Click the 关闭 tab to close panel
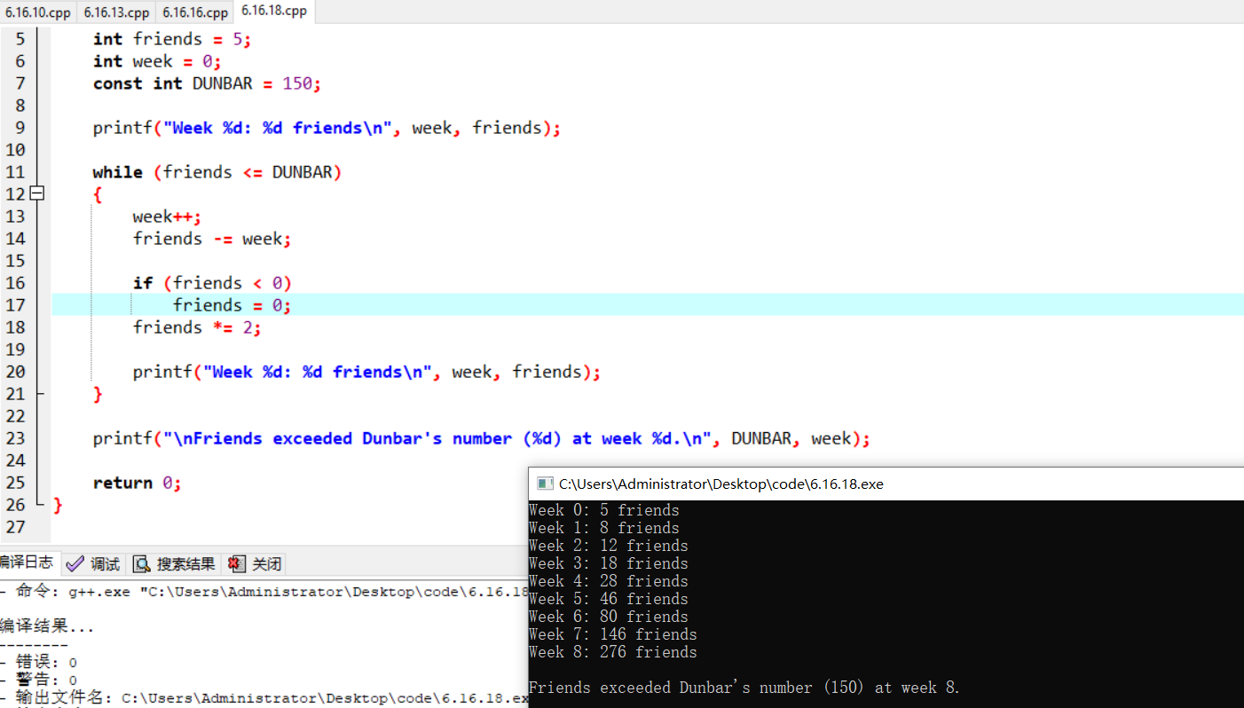Screen dimensions: 1244x708 [x=255, y=563]
